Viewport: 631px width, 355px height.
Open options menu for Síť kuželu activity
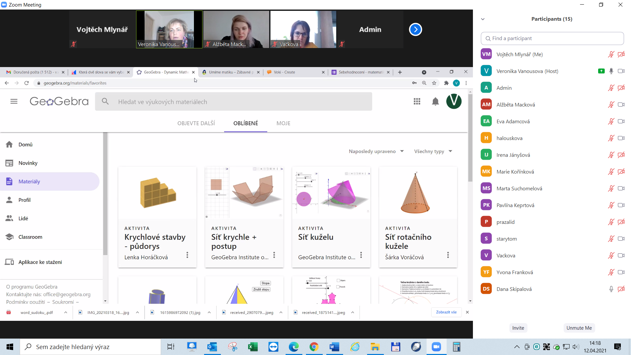361,255
